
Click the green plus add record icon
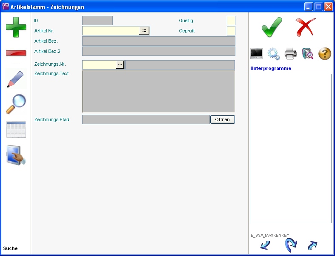pos(16,27)
